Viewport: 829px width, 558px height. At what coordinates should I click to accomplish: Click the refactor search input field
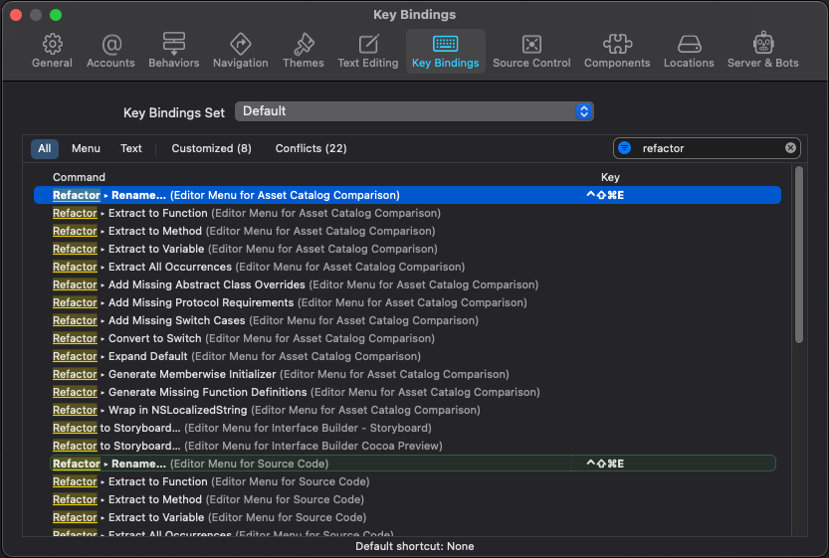709,148
